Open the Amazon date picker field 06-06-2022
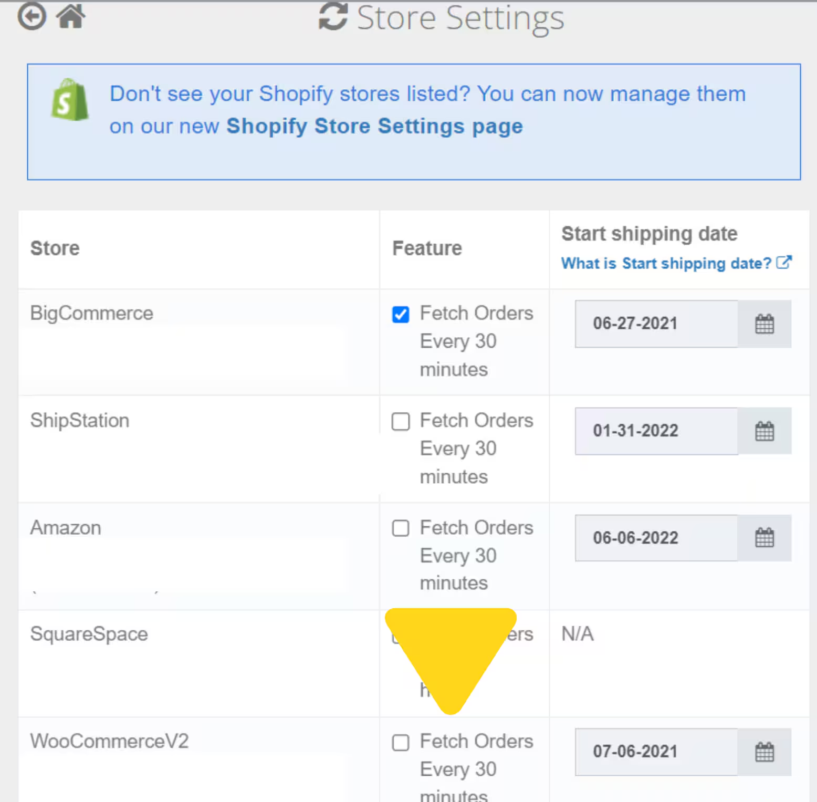Screen dimensions: 817x802 click(655, 538)
